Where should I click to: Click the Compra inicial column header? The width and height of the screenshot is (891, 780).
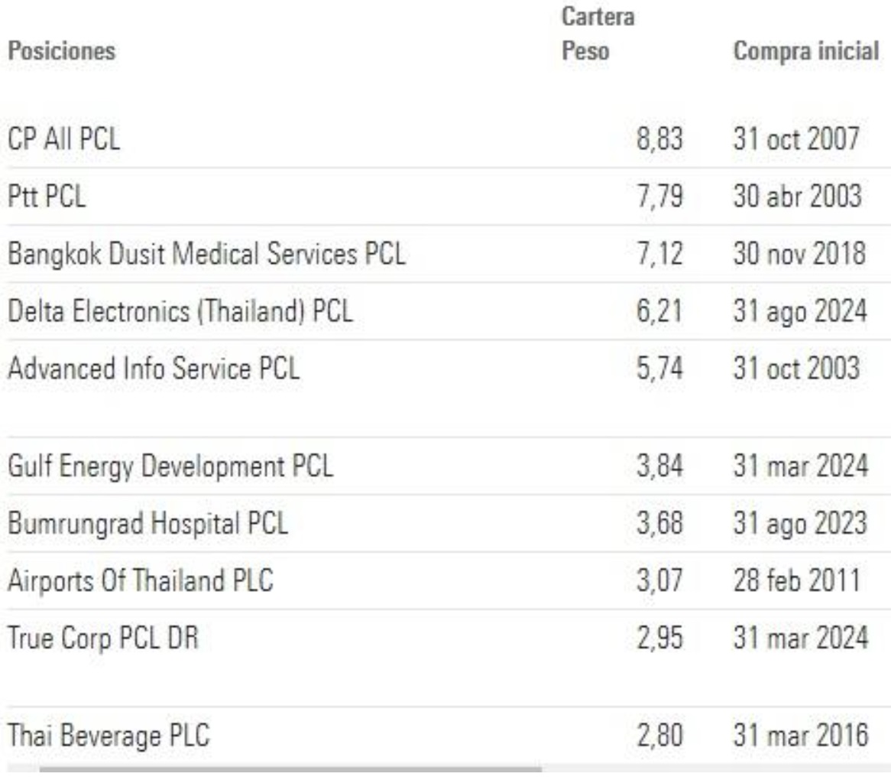(x=805, y=53)
